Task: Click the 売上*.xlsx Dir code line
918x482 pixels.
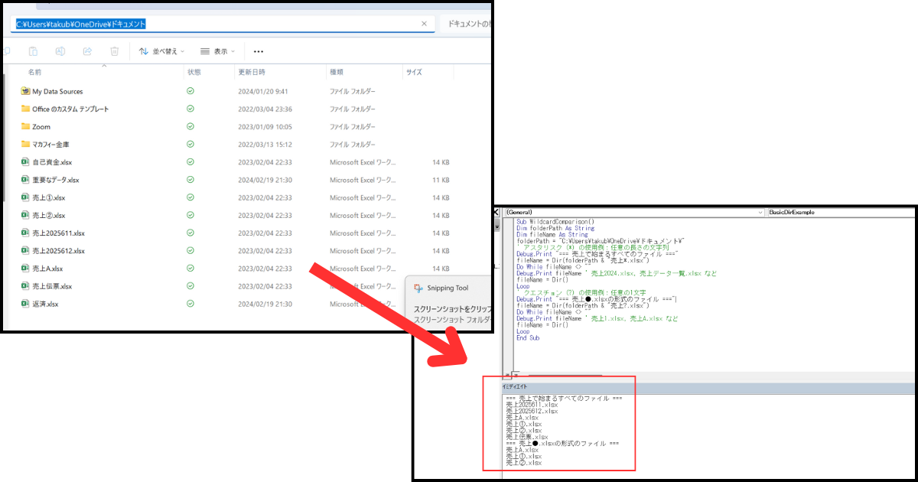Action: 584,261
